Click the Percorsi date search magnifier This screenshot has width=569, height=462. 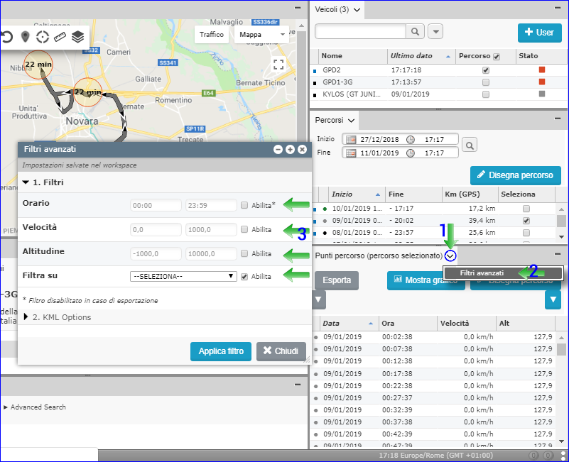pyautogui.click(x=470, y=145)
